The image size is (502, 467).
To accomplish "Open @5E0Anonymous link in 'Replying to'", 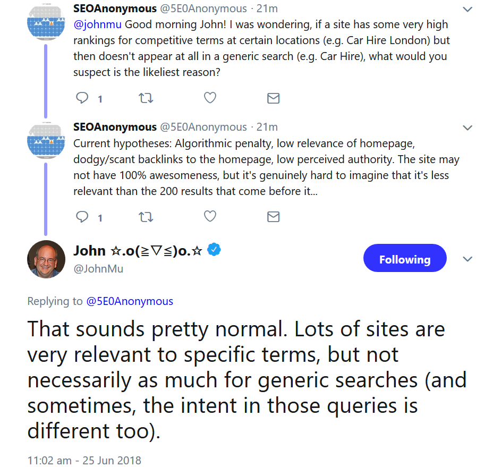I will 130,301.
